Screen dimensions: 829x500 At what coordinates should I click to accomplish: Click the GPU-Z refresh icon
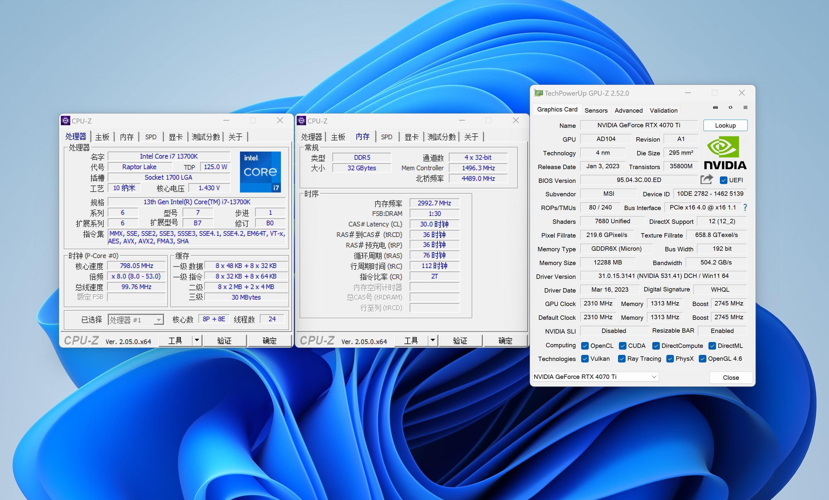(x=730, y=108)
